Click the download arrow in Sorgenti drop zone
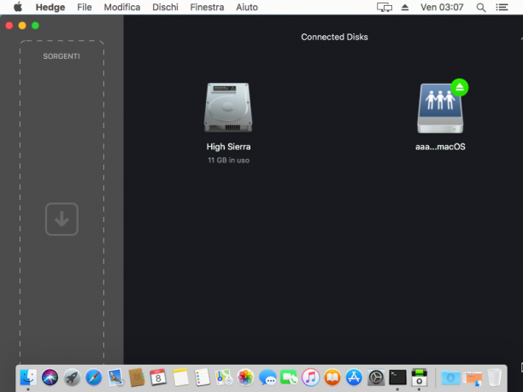Screen dimensions: 523x392 pos(62,219)
